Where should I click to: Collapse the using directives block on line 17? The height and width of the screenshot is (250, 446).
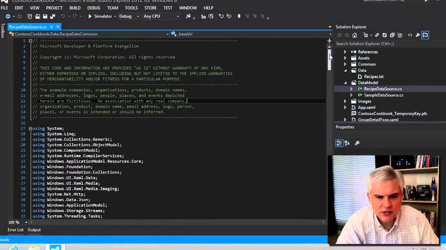tap(30, 128)
